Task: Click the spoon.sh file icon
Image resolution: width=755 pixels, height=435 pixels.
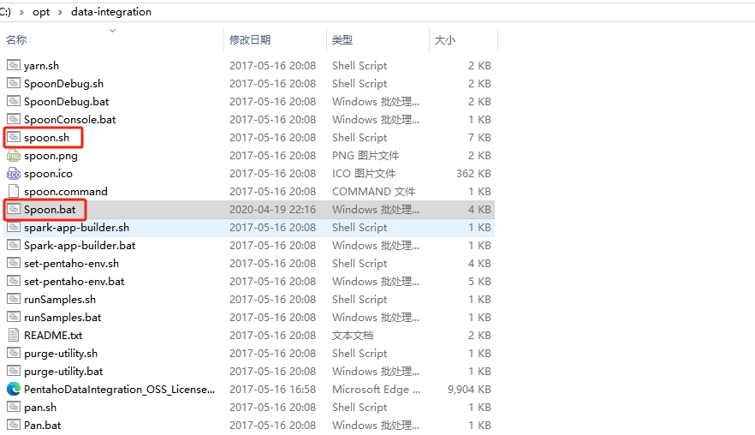Action: 13,137
